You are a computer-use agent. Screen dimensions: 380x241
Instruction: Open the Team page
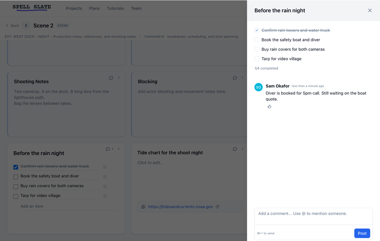136,8
